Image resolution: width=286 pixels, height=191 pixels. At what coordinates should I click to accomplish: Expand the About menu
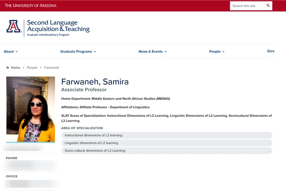click(11, 51)
